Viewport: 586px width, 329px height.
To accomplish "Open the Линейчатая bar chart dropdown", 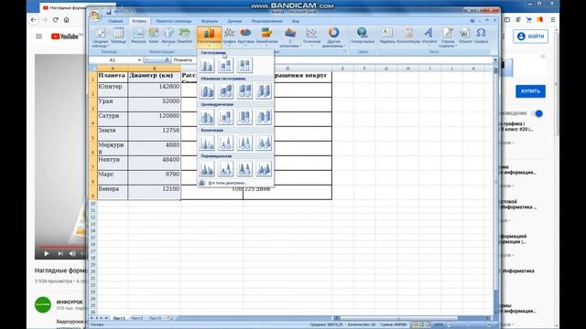I will (266, 37).
